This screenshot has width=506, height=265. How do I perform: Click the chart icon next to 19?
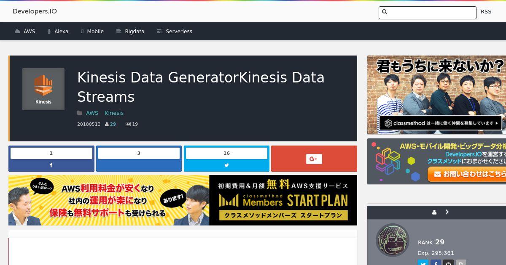click(128, 125)
